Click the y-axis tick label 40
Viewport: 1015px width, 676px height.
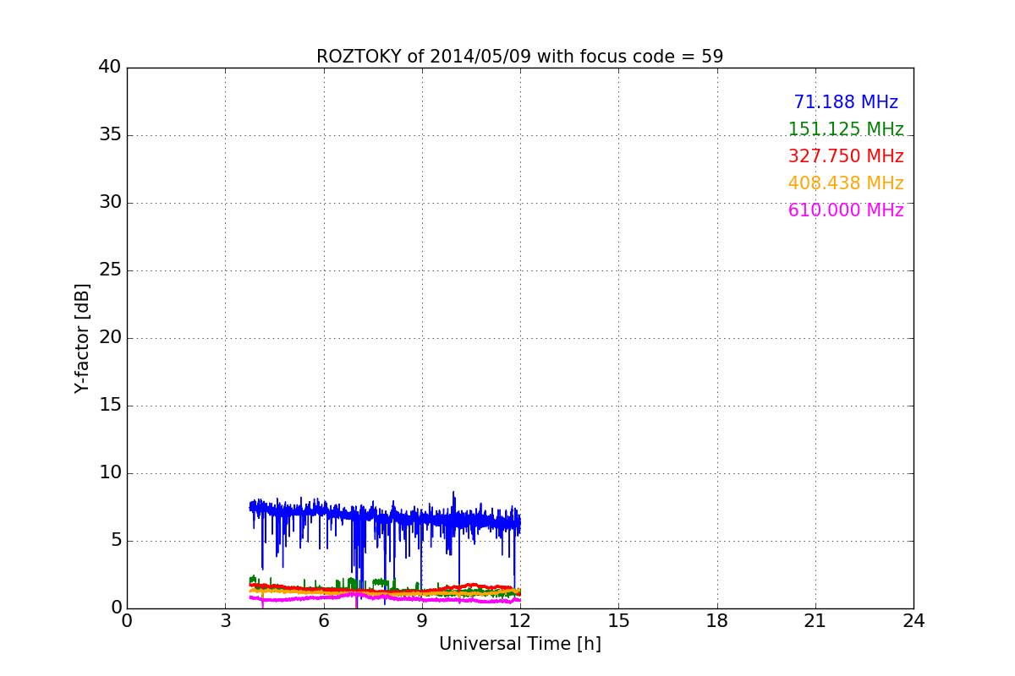[110, 68]
